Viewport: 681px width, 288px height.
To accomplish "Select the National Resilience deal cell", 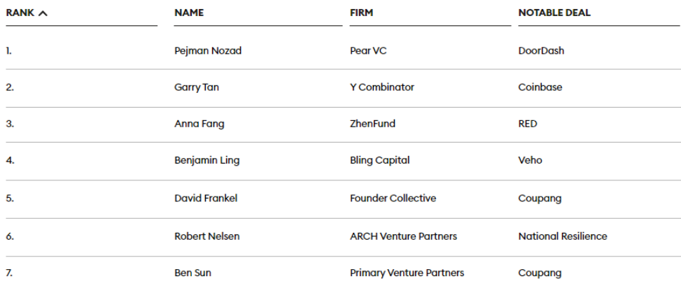I will click(x=563, y=236).
